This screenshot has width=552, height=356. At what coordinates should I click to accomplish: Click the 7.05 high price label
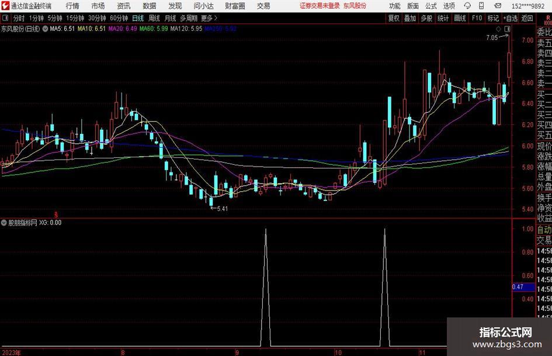[x=492, y=38]
